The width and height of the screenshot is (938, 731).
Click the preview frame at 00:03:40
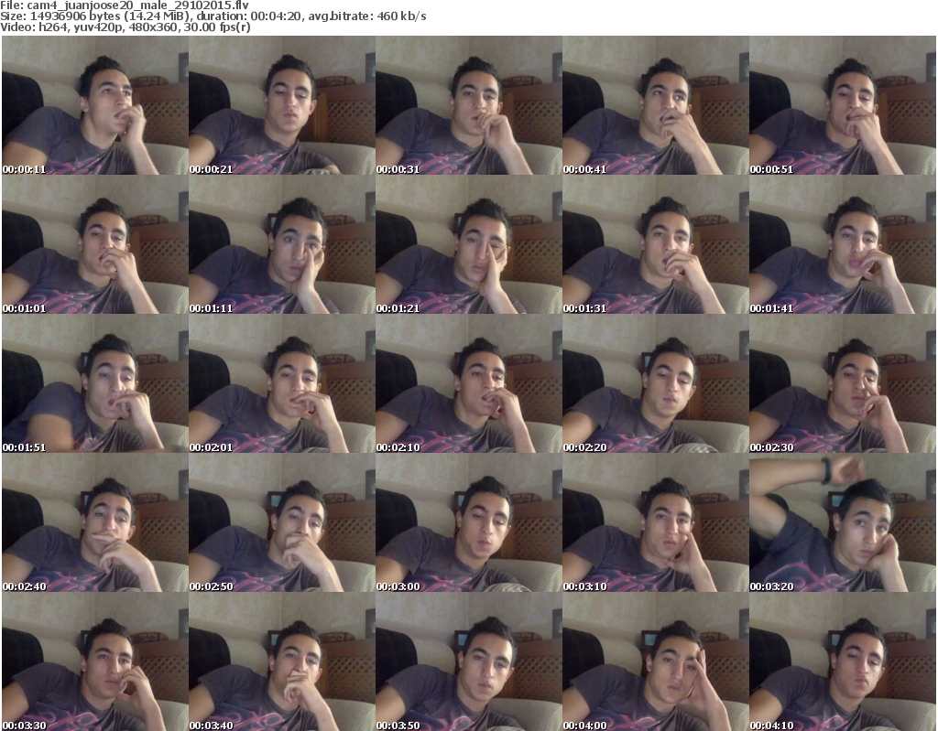pos(282,661)
